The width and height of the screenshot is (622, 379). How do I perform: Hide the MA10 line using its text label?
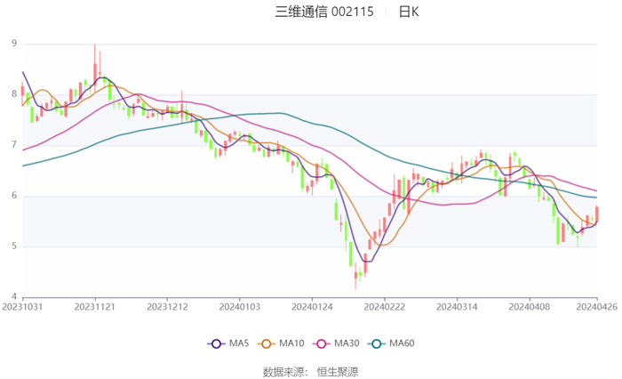[x=291, y=343]
